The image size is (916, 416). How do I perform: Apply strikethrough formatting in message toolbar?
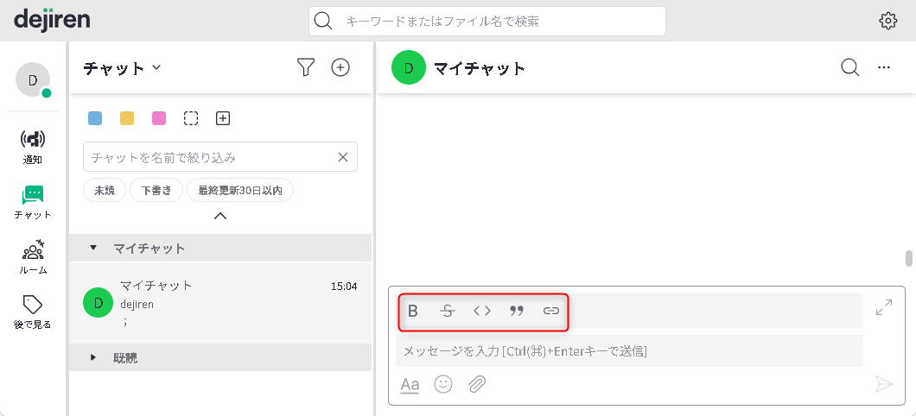(x=447, y=311)
